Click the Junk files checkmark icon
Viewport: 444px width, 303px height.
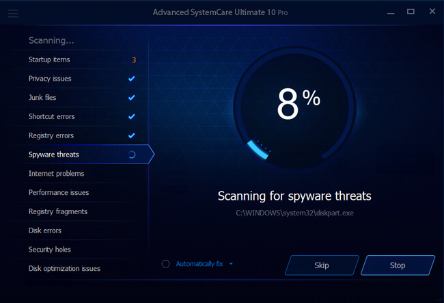point(131,98)
